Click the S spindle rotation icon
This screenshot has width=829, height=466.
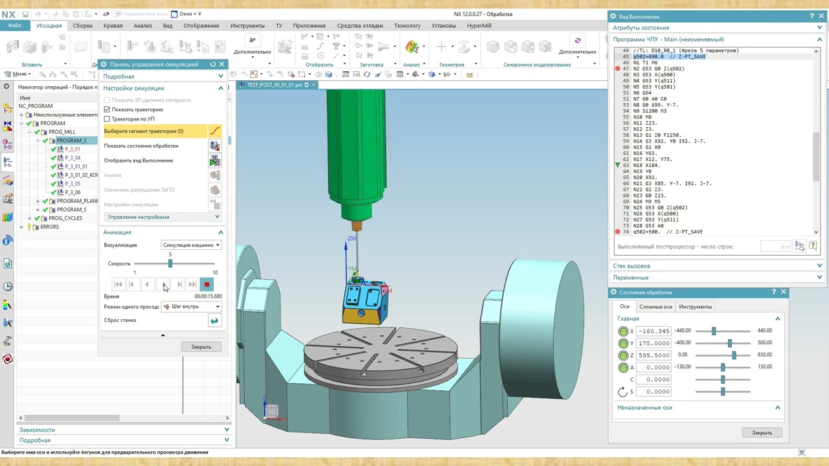[x=623, y=392]
